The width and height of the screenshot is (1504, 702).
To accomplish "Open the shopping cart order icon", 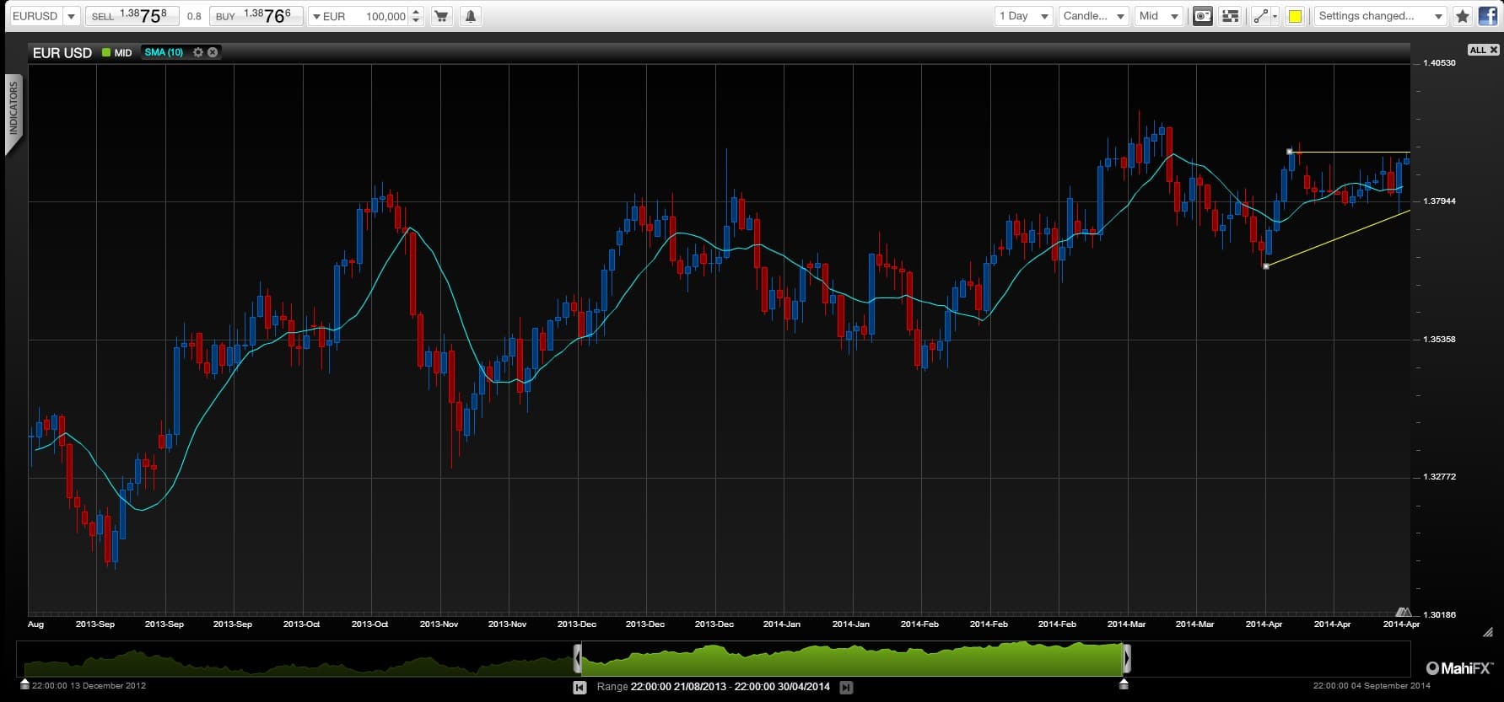I will point(441,16).
